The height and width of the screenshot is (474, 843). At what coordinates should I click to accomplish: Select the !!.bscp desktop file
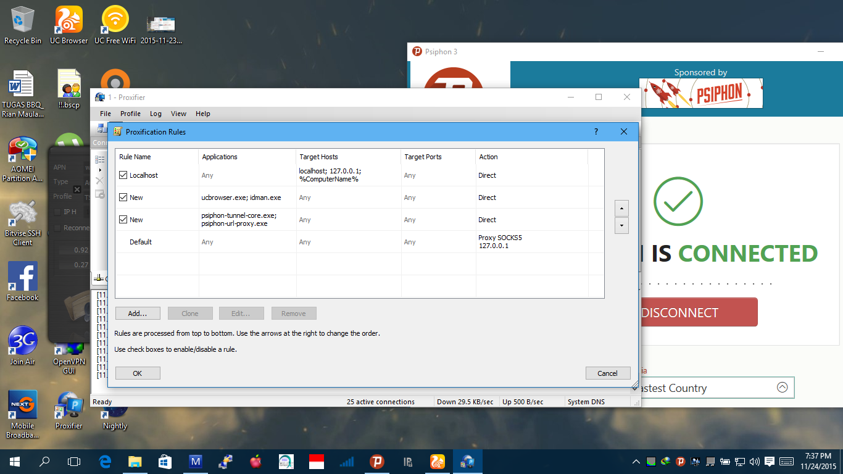[69, 89]
